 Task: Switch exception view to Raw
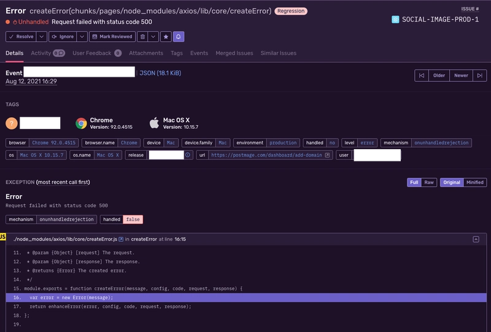(x=430, y=182)
